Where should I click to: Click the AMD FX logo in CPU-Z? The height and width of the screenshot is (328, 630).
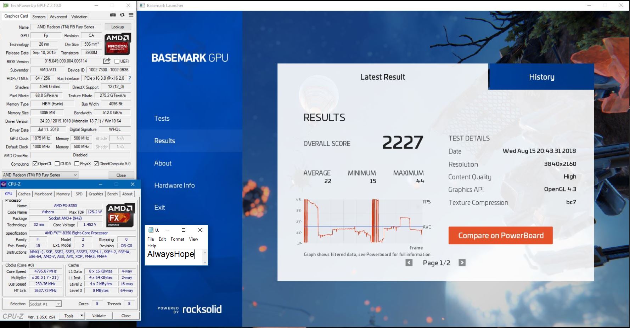point(121,215)
